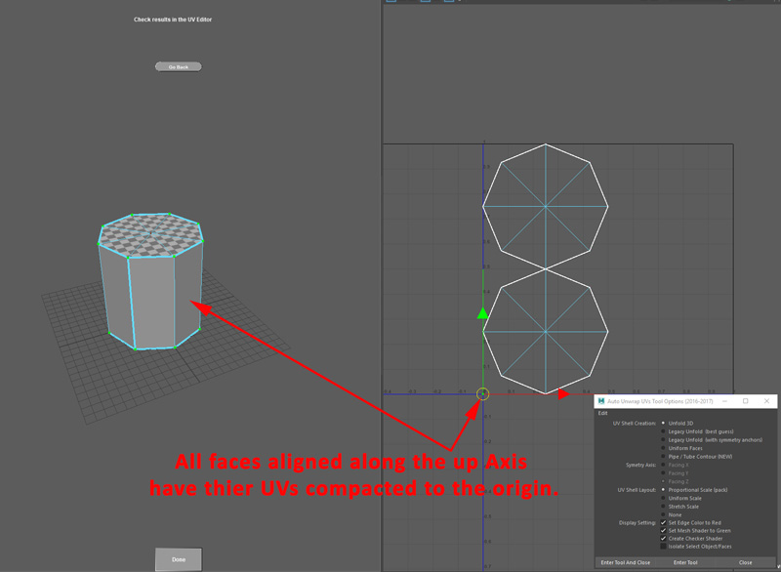Click the Go Back button
Screen dimensions: 781x572
click(178, 65)
